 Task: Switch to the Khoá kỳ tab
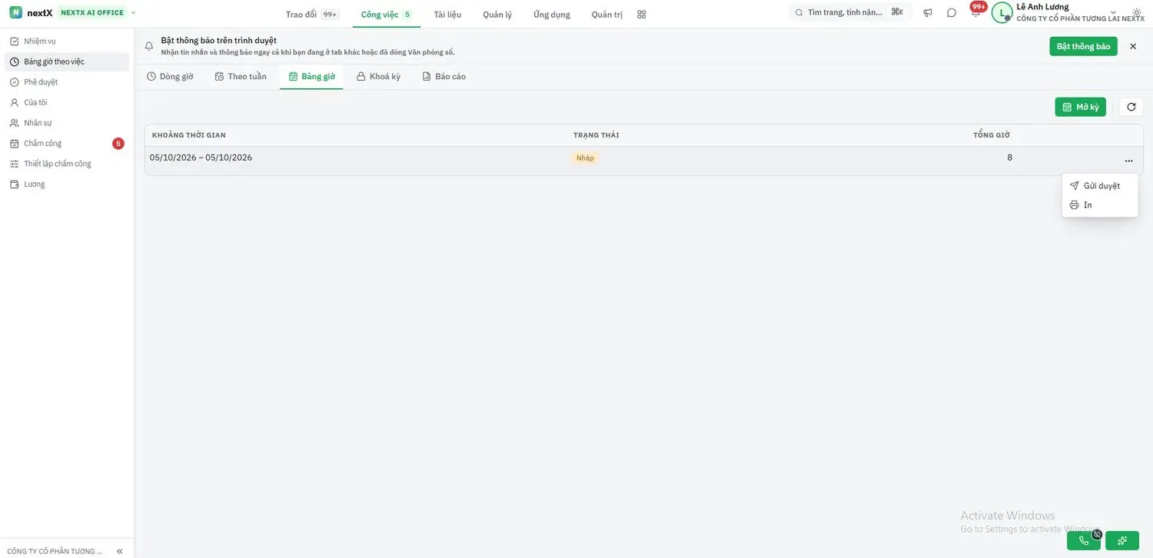coord(378,77)
